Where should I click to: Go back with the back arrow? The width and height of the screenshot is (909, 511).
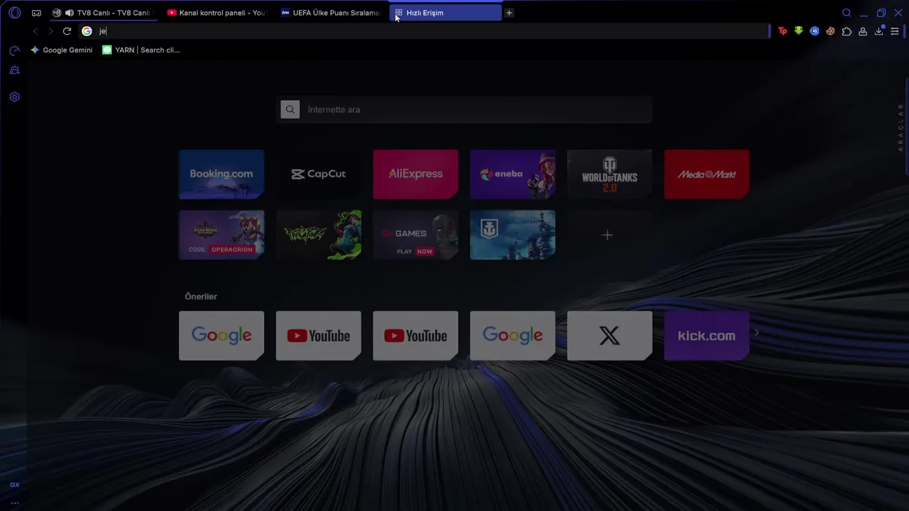36,31
